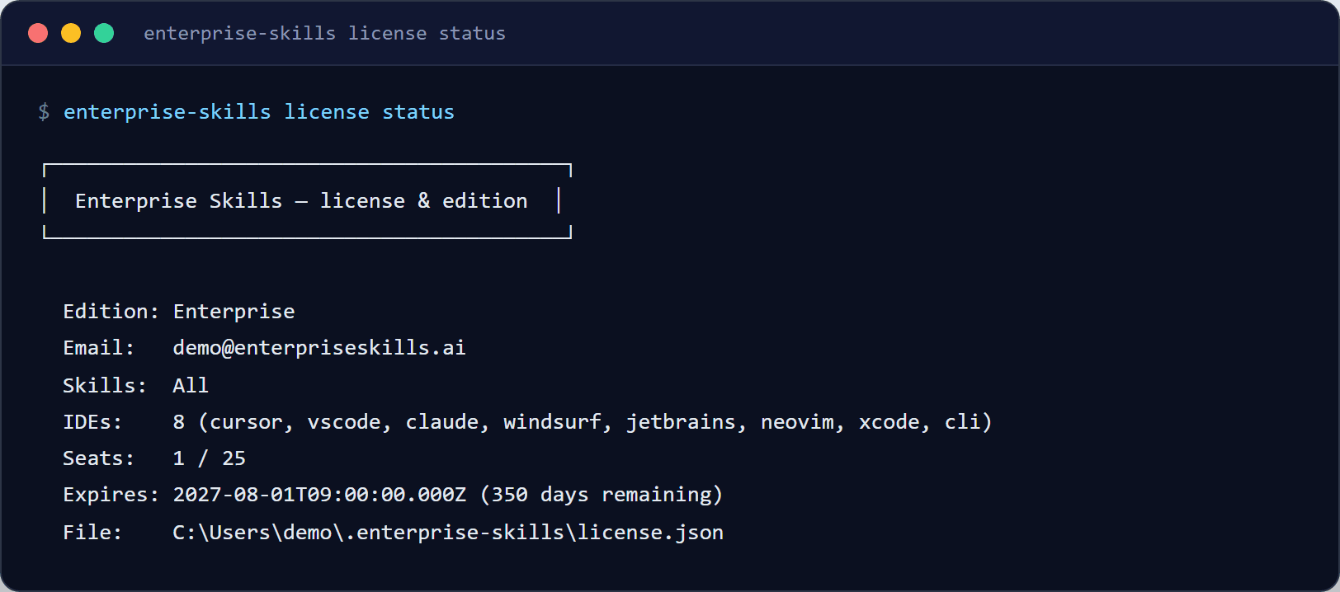Click 'claude,' in the IDEs list
Screen dimensions: 1340x592
[448, 422]
